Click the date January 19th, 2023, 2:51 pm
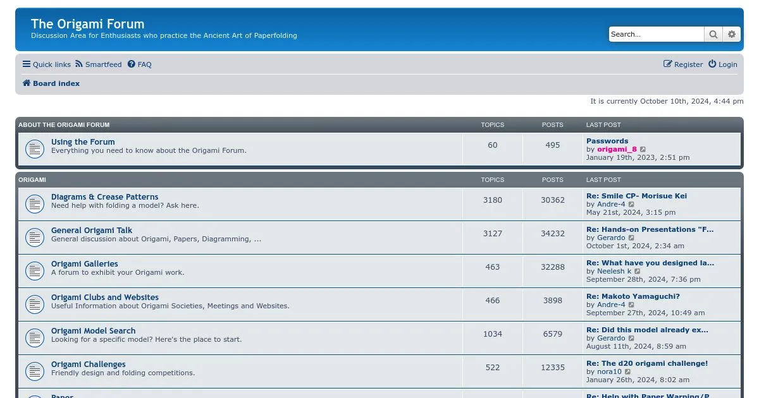Viewport: 759px width, 398px height. click(x=638, y=158)
